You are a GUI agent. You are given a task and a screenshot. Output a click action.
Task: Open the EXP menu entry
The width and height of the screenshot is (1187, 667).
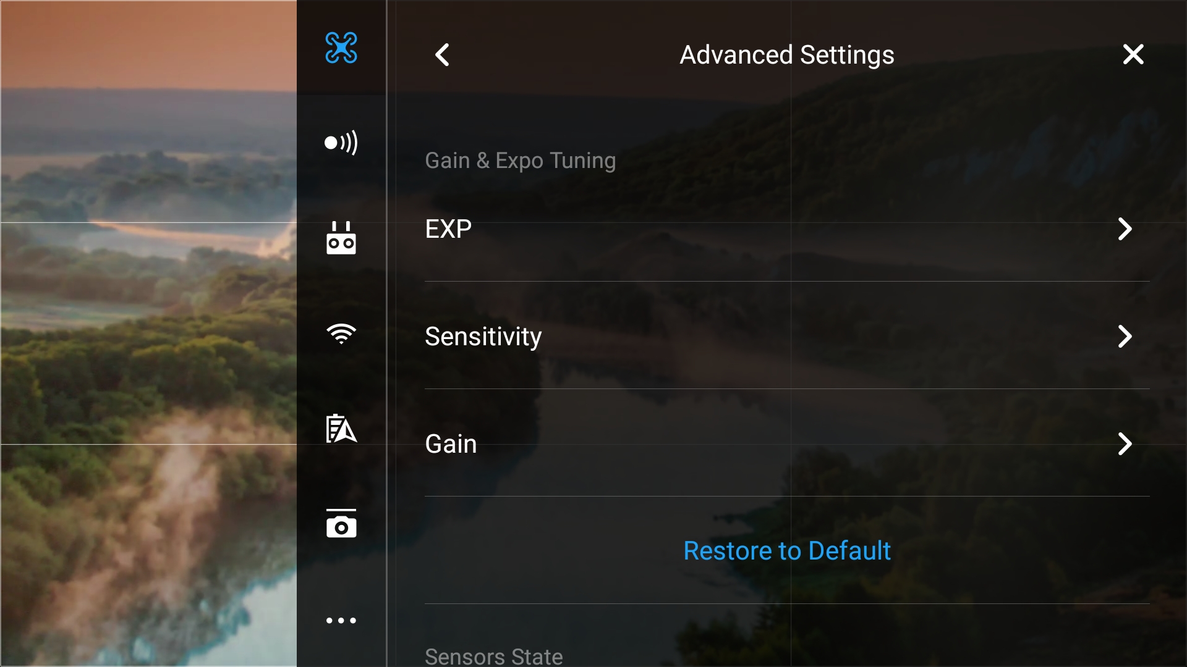787,229
